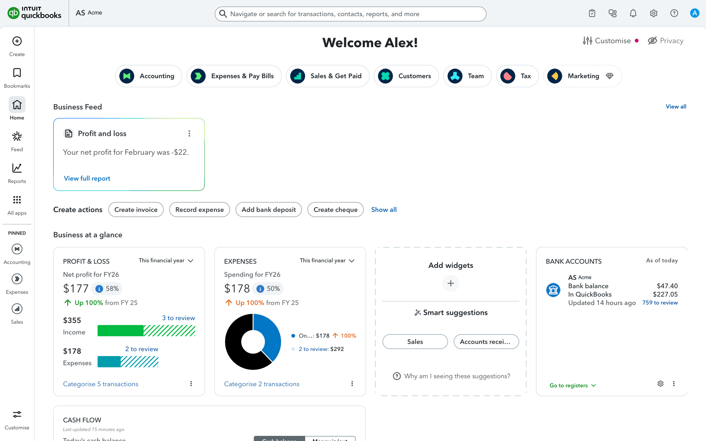Focus the top search field
This screenshot has width=706, height=441.
(x=350, y=14)
